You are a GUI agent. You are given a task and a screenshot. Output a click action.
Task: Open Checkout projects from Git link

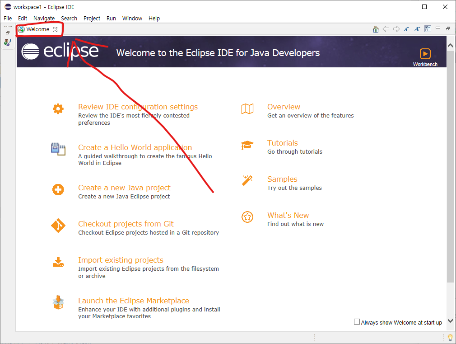pos(126,224)
